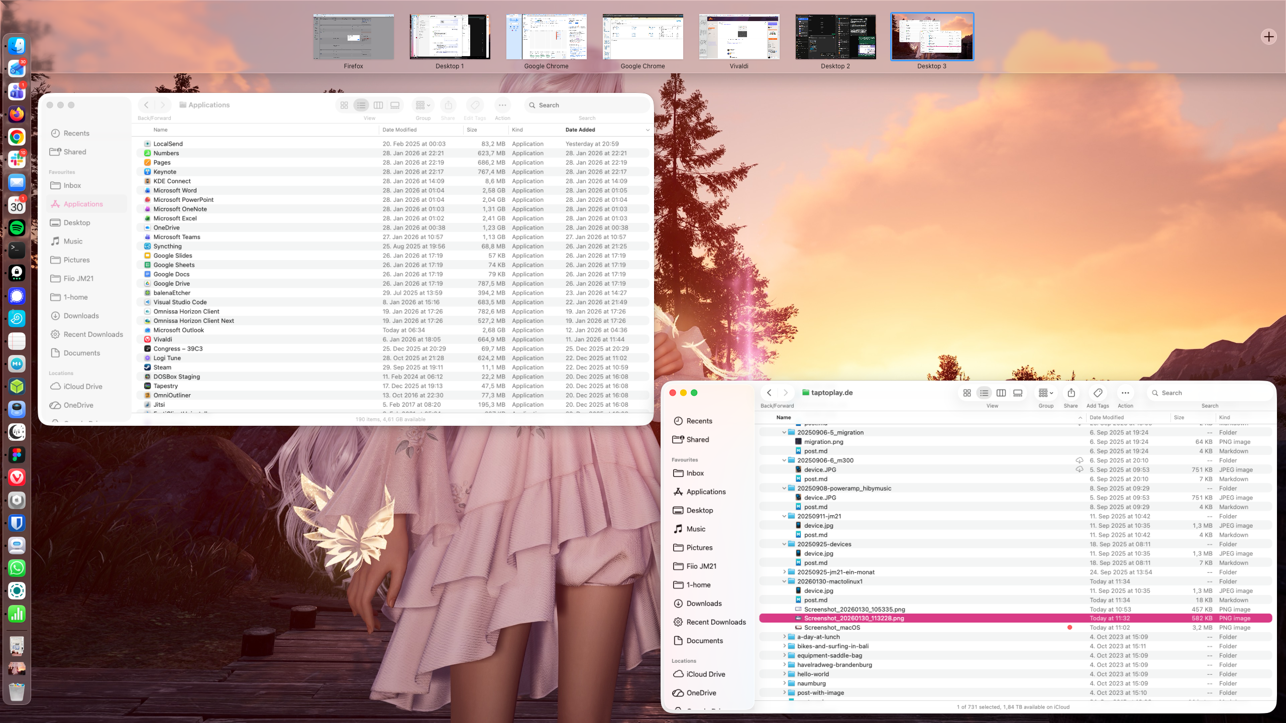Image resolution: width=1286 pixels, height=723 pixels.
Task: Click the back arrow in the taptoplay.de window
Action: (769, 393)
